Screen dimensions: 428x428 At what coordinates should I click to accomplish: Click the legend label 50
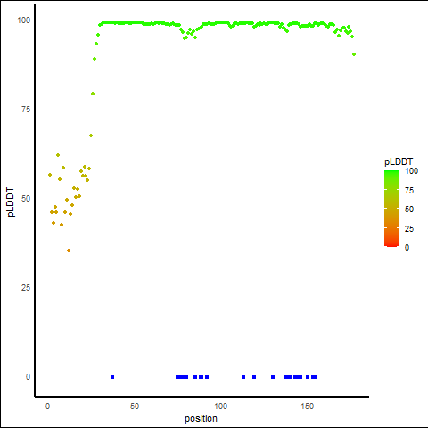tap(409, 210)
